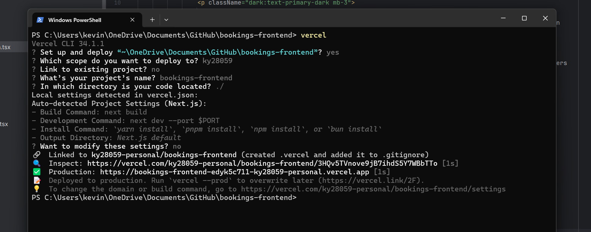Maximize the PowerShell window
This screenshot has height=232, width=591.
coord(524,18)
